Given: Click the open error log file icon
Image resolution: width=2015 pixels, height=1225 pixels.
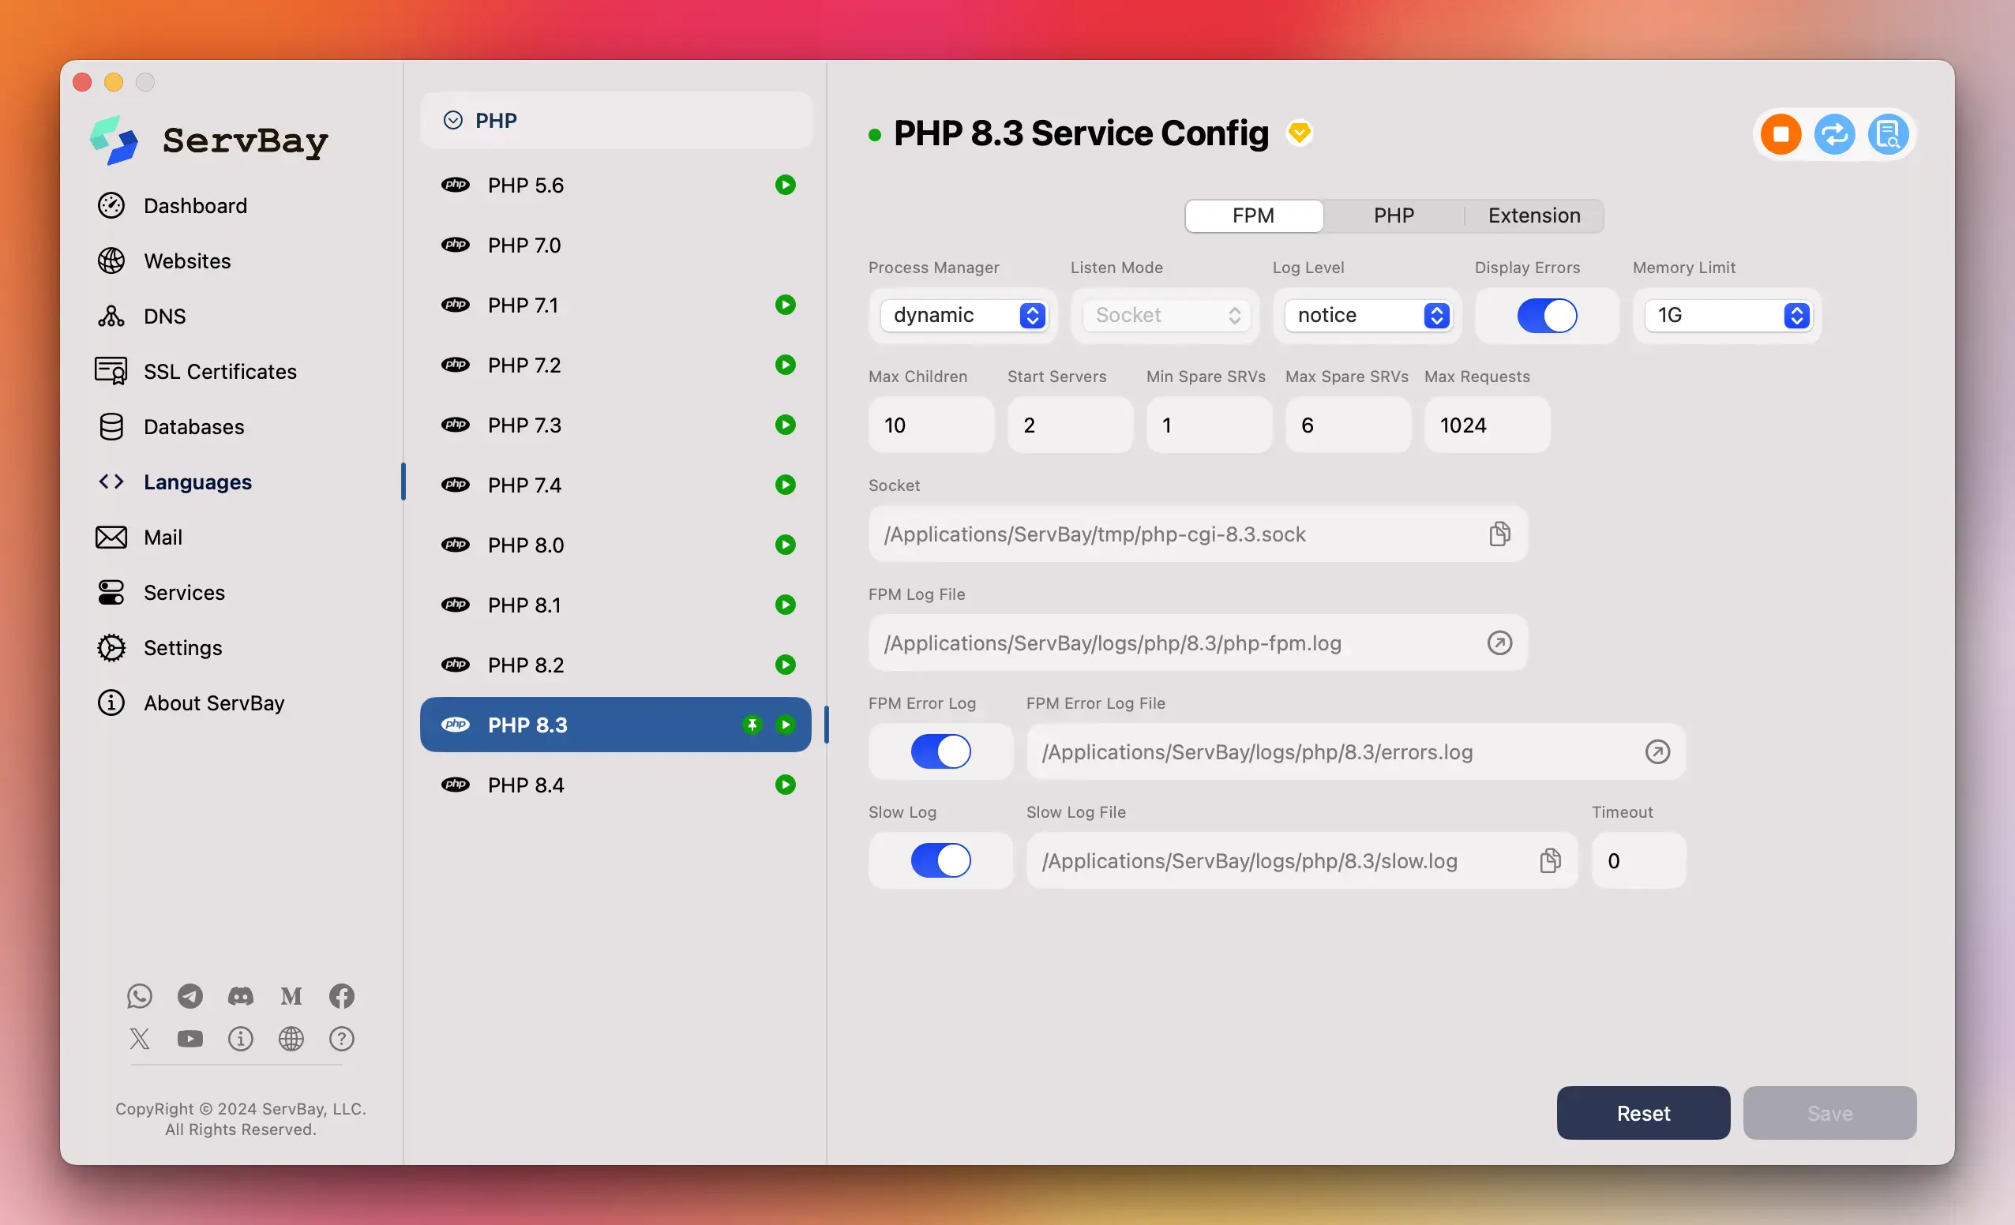Looking at the screenshot, I should coord(1657,750).
